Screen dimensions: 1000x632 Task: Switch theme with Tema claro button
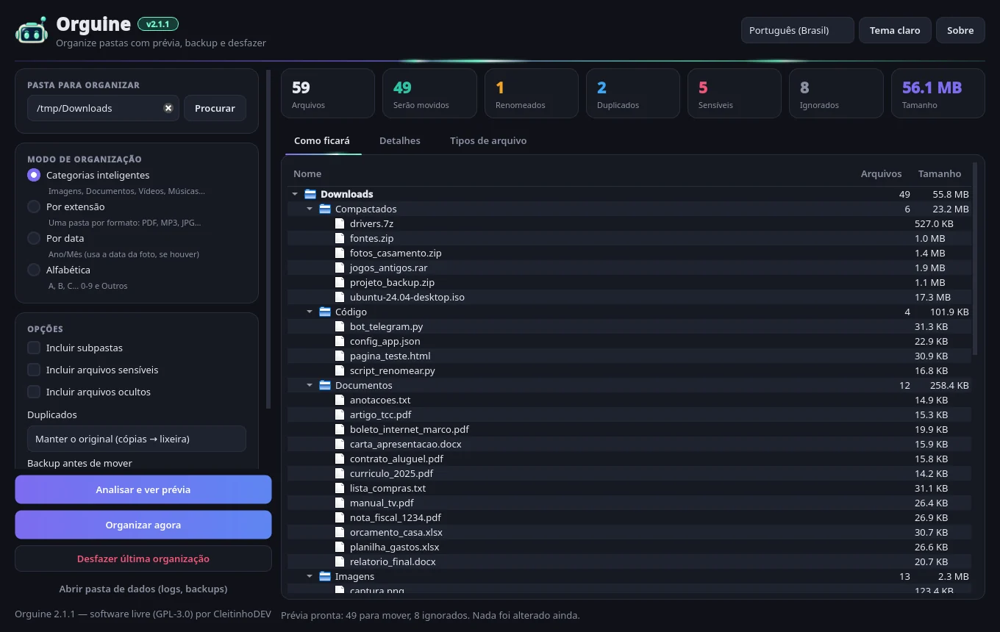pyautogui.click(x=895, y=30)
